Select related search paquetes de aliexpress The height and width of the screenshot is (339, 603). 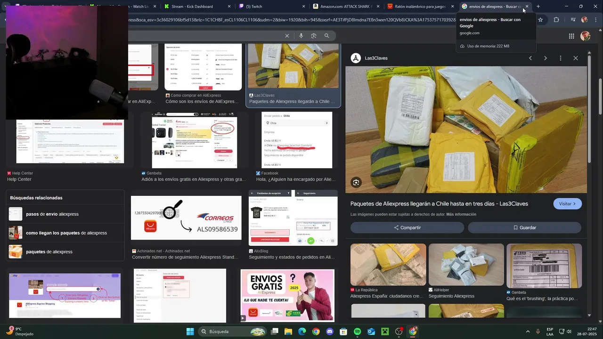coord(65,252)
